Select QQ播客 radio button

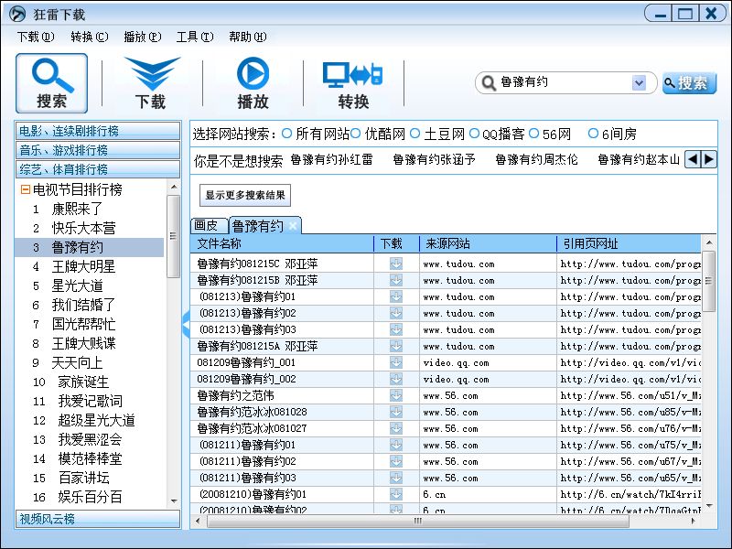click(x=474, y=134)
